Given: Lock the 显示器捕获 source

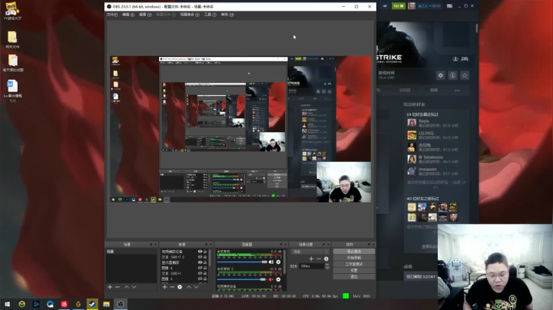Looking at the screenshot, I should point(205,262).
